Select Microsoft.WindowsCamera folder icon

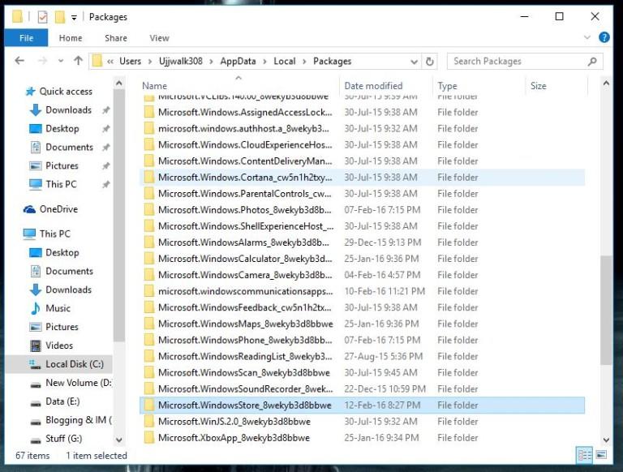pyautogui.click(x=149, y=276)
